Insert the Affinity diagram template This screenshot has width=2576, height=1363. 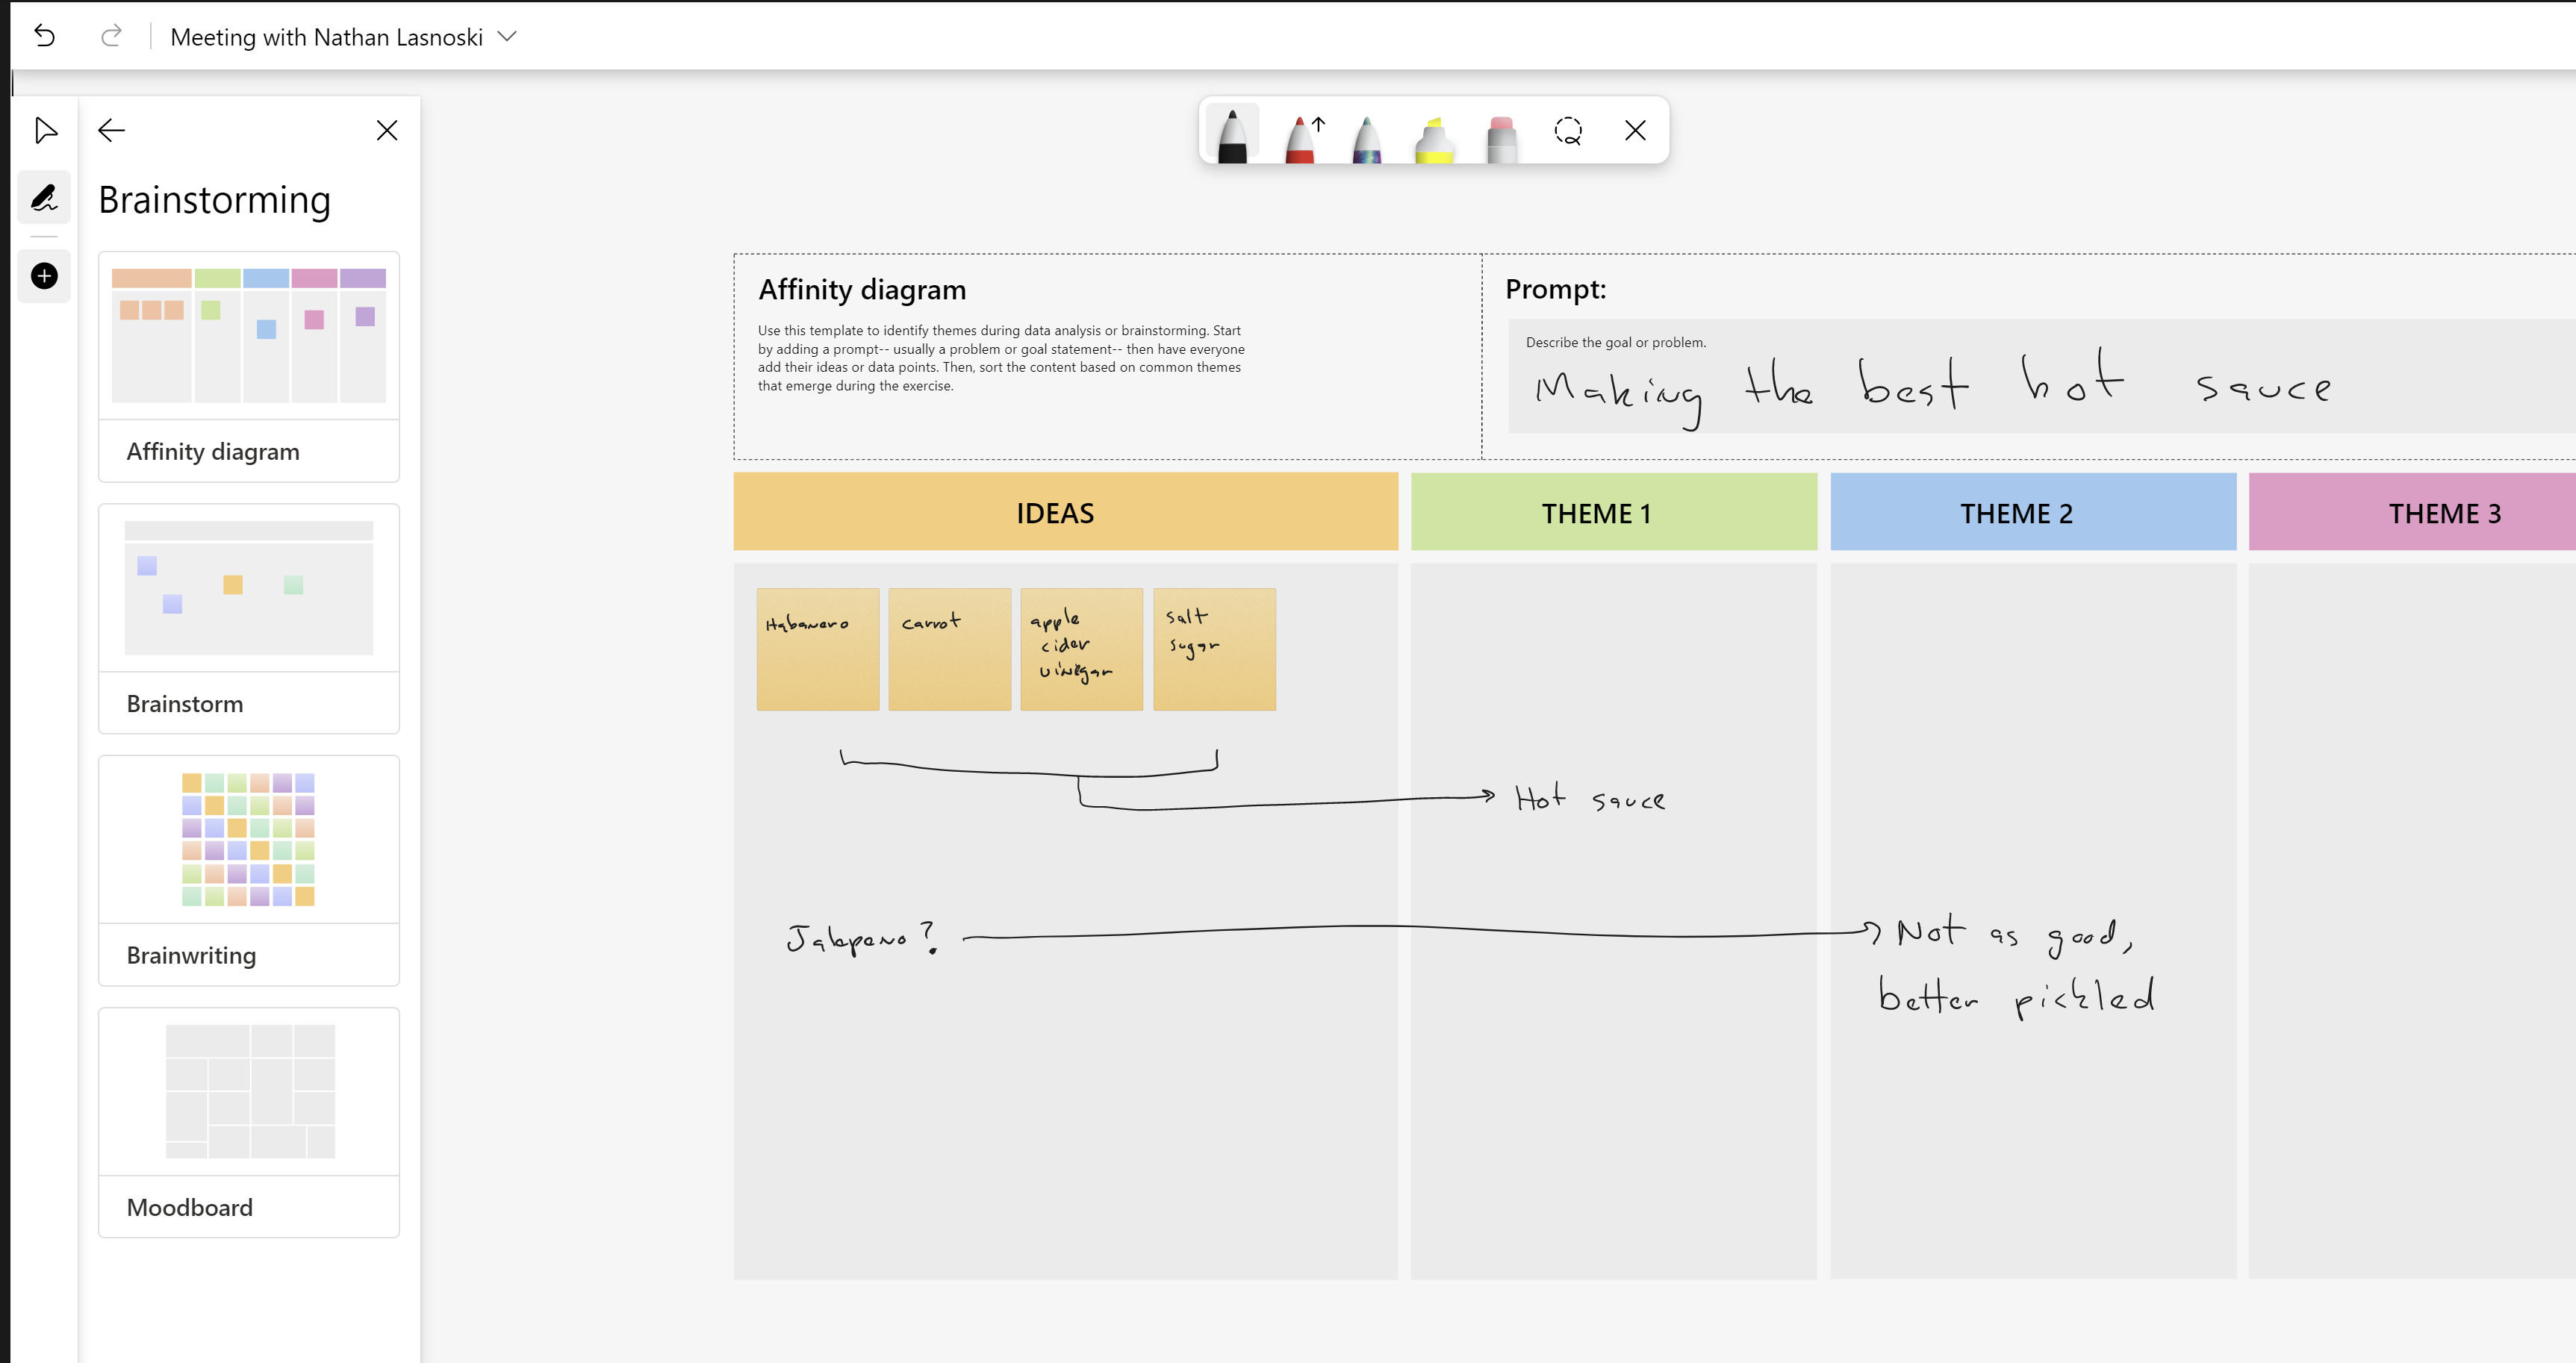click(249, 366)
